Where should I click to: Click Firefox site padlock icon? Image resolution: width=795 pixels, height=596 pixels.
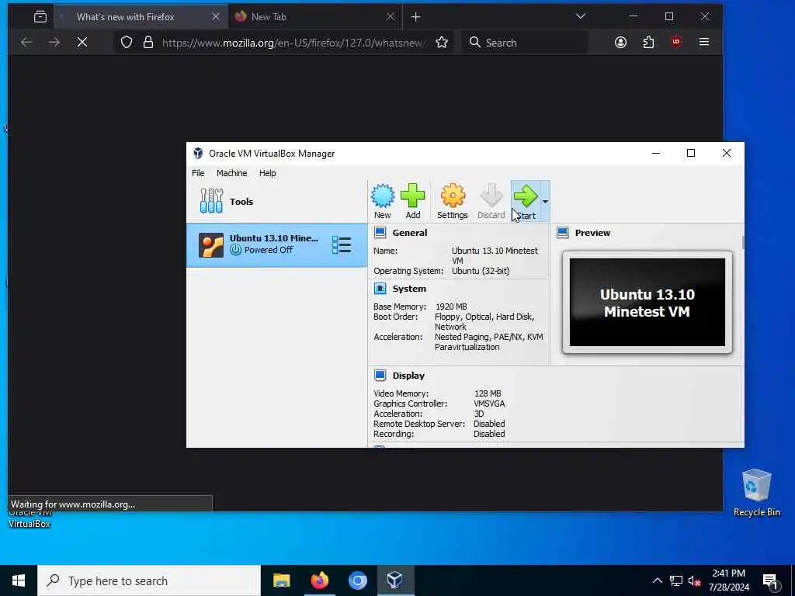click(x=148, y=43)
